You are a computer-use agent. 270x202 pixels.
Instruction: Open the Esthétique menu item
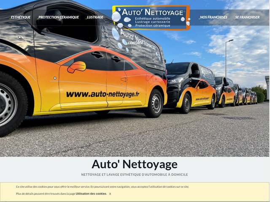coord(20,17)
